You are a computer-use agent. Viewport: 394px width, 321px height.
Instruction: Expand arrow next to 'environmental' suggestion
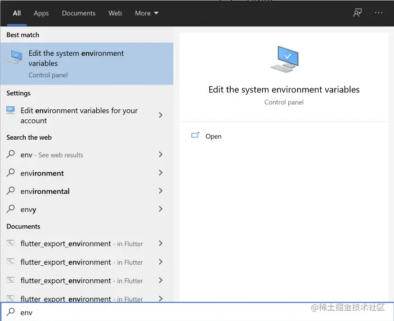pyautogui.click(x=160, y=191)
